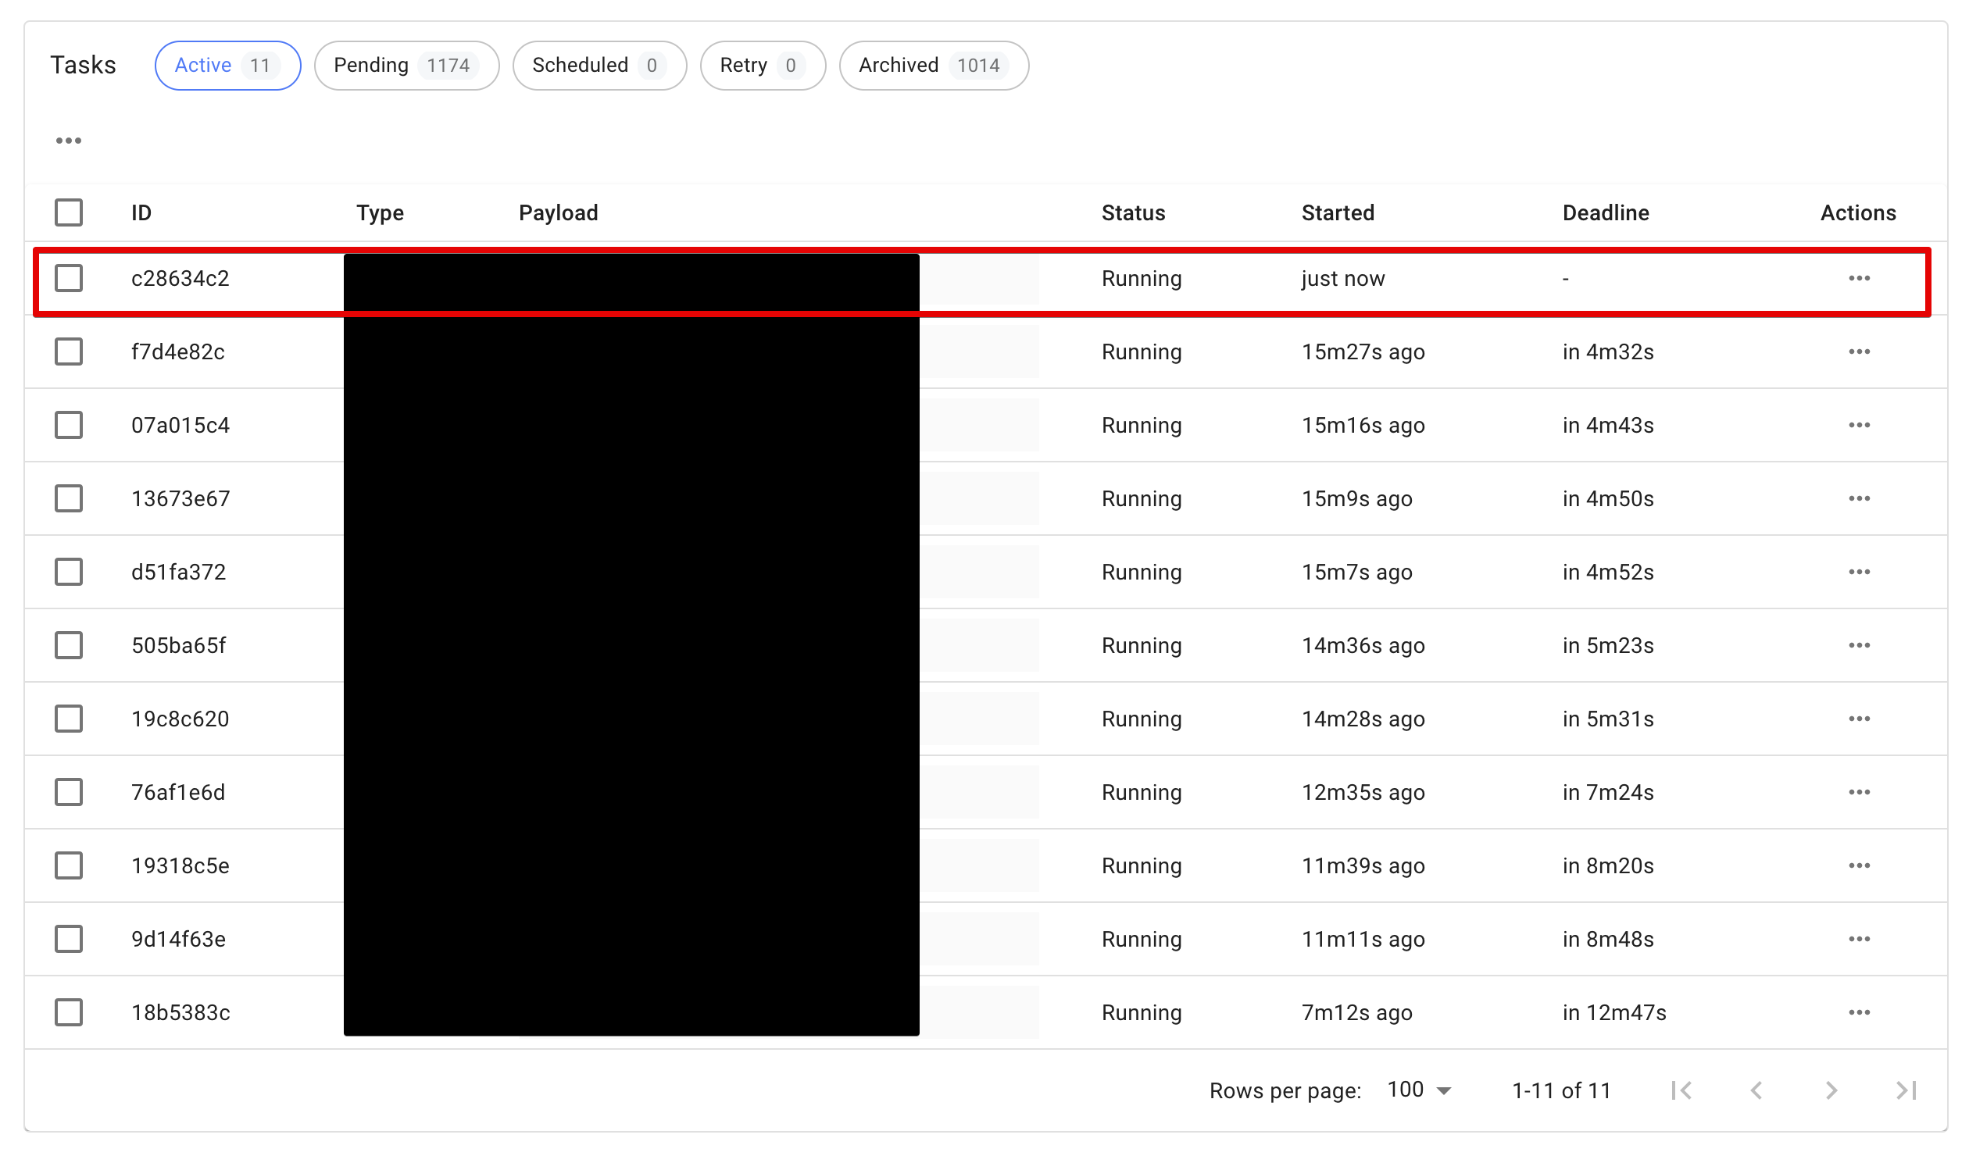Open the rows per page dropdown
1969x1156 pixels.
click(x=1418, y=1089)
